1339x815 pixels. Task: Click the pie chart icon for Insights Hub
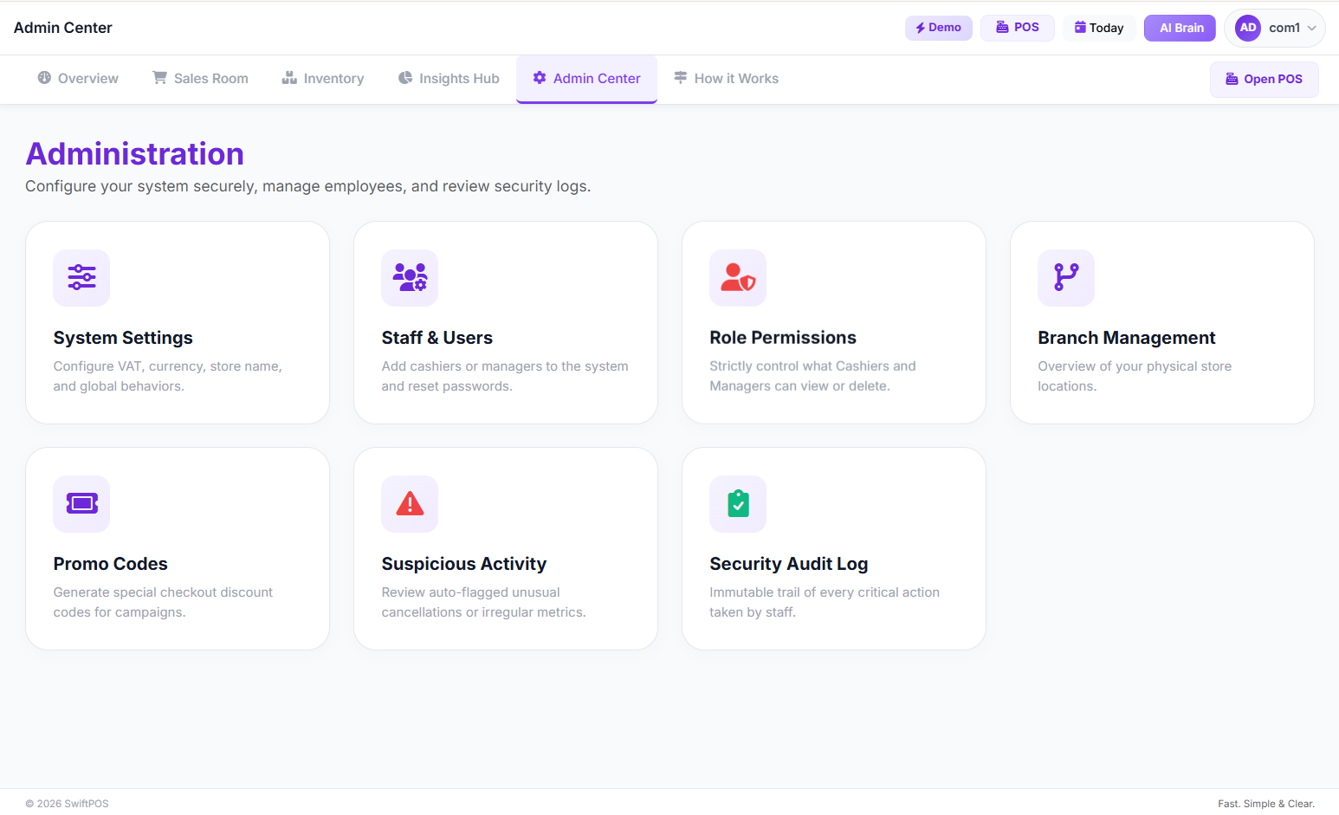click(405, 78)
